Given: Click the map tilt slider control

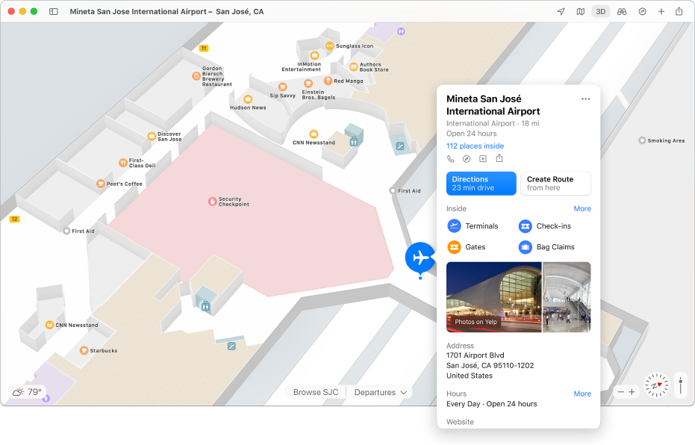Looking at the screenshot, I should click(x=680, y=385).
